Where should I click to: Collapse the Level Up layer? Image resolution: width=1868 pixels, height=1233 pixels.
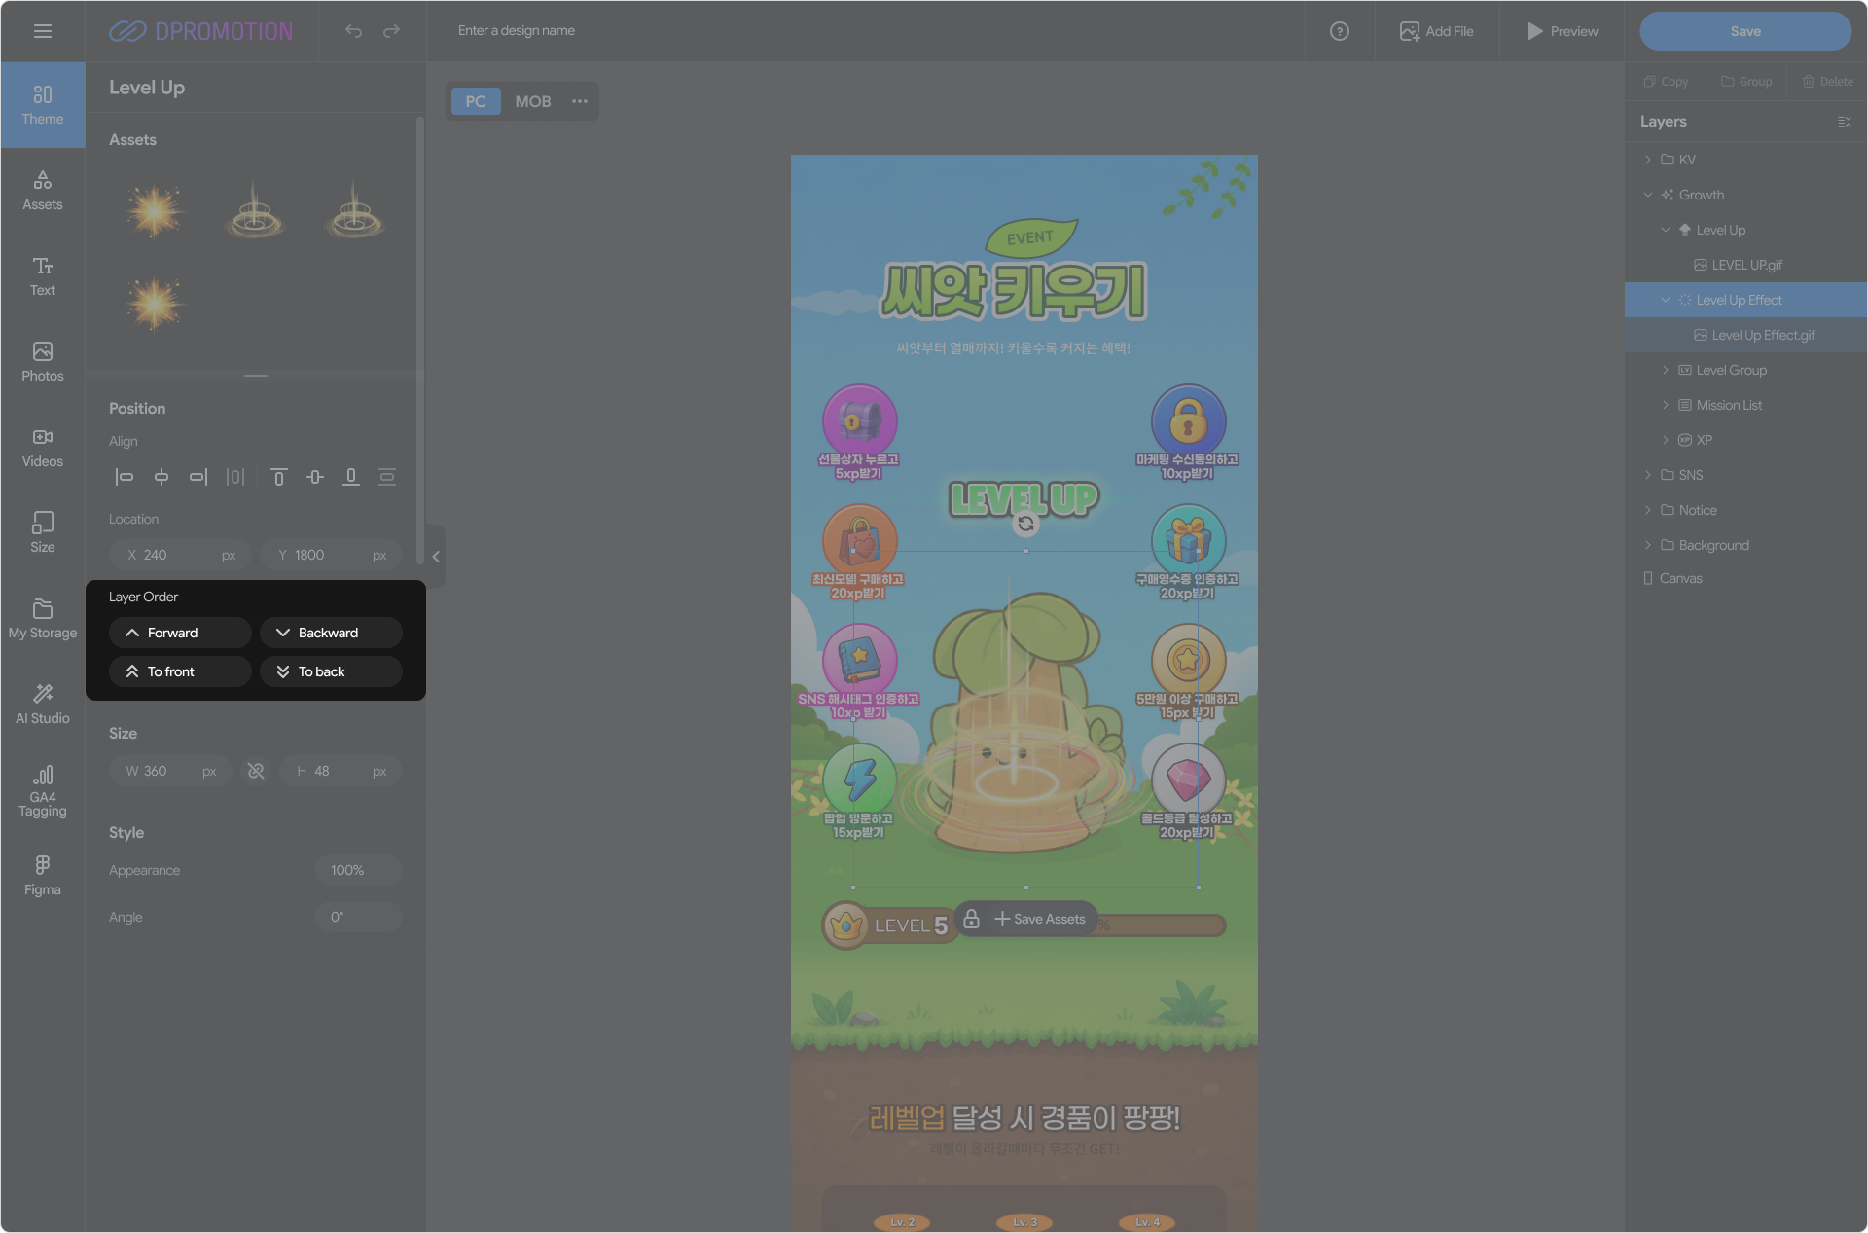[1666, 230]
